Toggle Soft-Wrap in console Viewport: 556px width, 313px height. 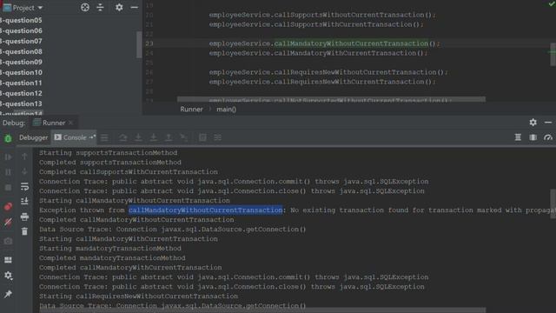coord(24,186)
